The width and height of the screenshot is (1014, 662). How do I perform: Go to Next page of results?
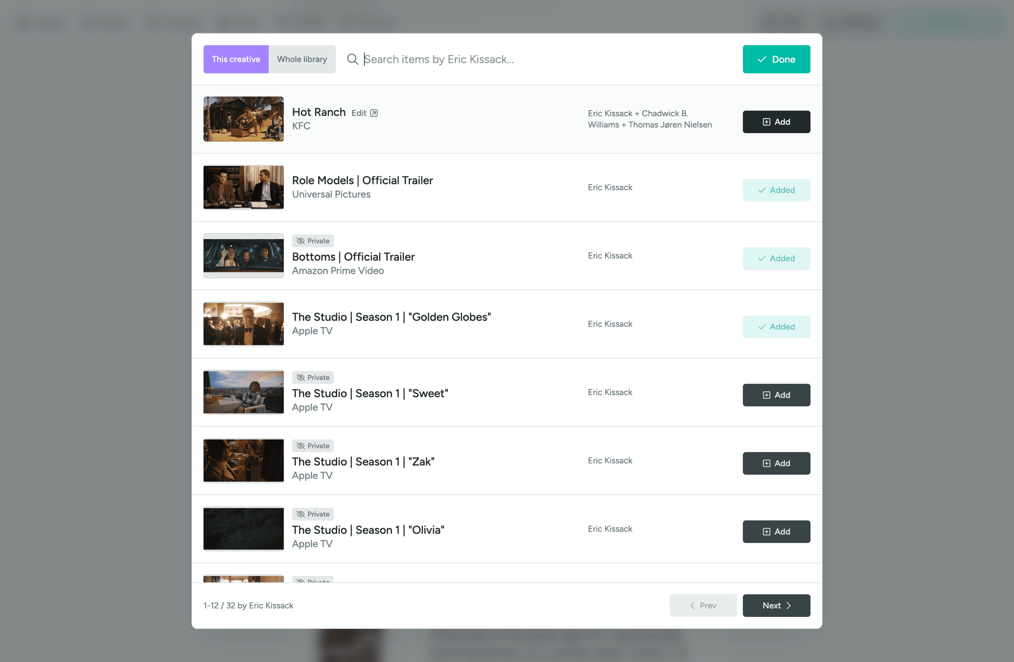[x=776, y=605]
